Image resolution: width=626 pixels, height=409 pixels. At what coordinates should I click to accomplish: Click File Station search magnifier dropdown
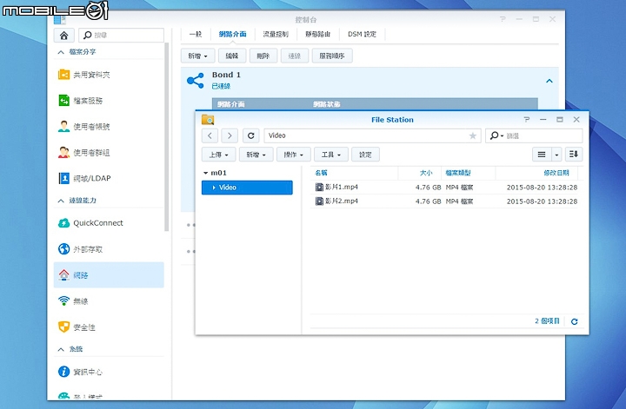(496, 135)
